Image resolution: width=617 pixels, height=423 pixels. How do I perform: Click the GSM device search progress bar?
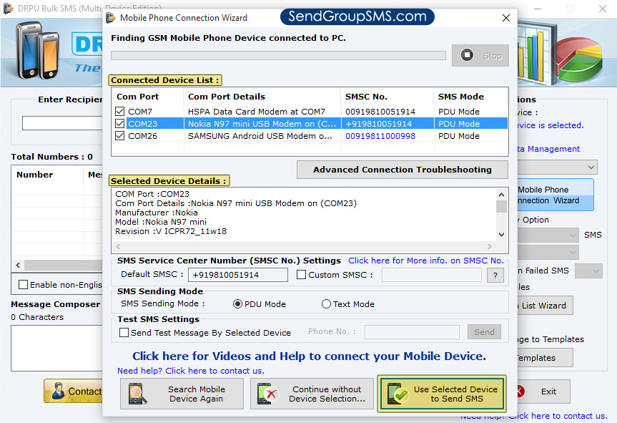pos(279,54)
